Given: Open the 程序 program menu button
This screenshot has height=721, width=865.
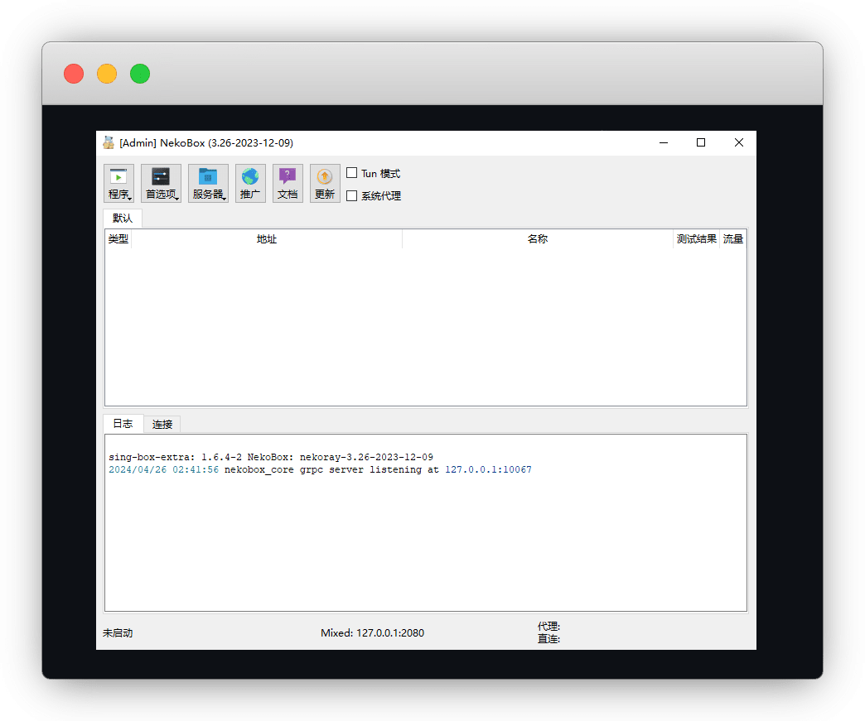Looking at the screenshot, I should click(x=118, y=183).
